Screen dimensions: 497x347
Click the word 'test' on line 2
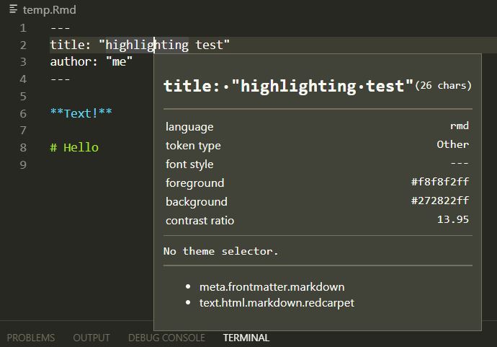pos(209,45)
